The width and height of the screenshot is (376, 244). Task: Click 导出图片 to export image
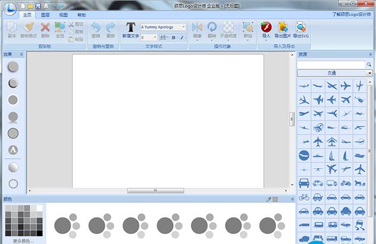(282, 29)
